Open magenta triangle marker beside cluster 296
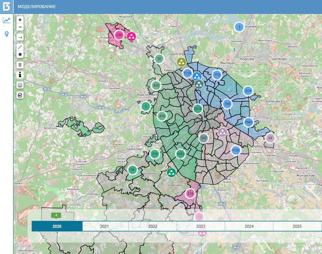 click(131, 37)
